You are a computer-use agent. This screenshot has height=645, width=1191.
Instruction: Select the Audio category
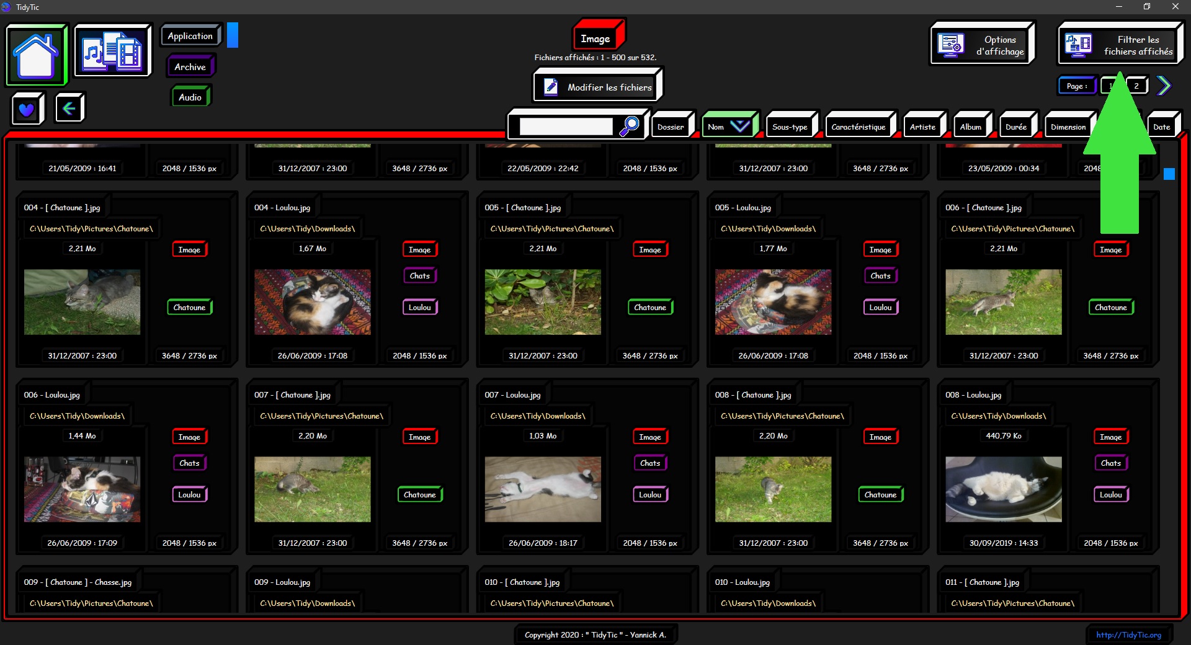[190, 97]
